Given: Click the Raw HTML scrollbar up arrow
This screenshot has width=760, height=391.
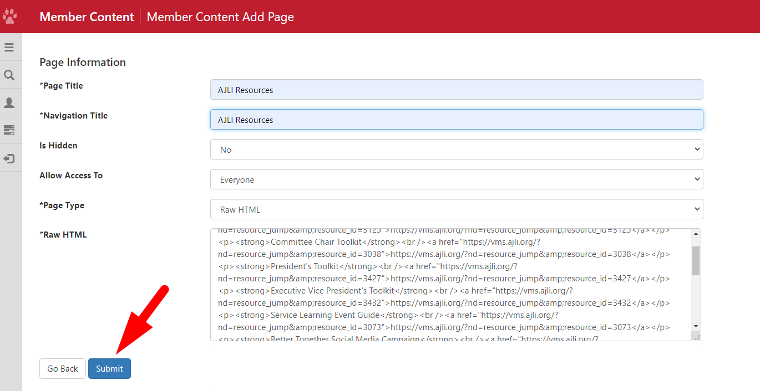Looking at the screenshot, I should click(696, 234).
